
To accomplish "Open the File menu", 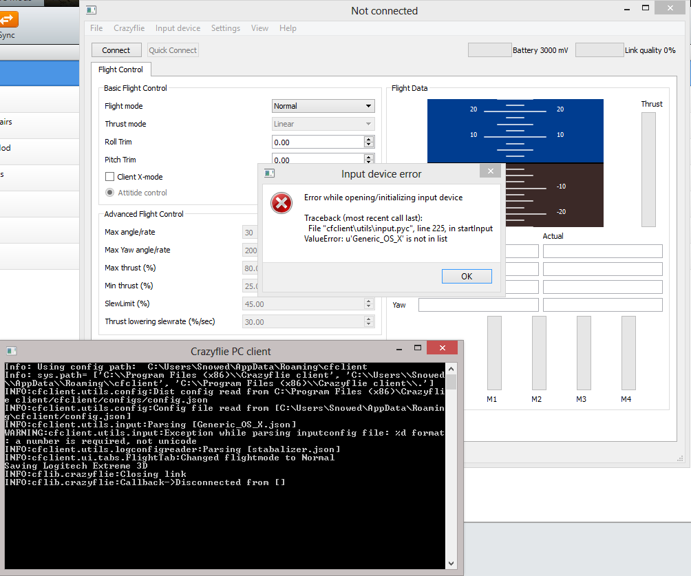I will coord(96,28).
